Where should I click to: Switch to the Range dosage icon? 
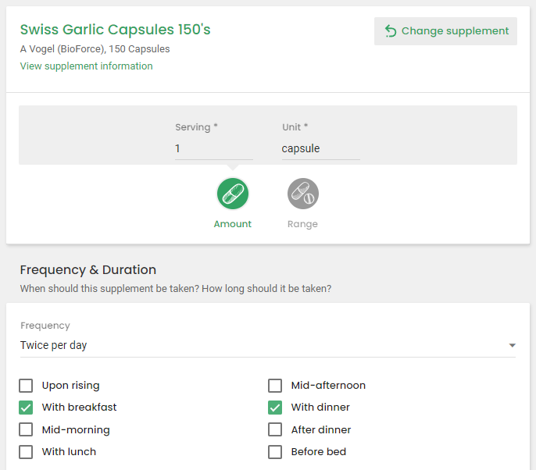click(x=303, y=194)
